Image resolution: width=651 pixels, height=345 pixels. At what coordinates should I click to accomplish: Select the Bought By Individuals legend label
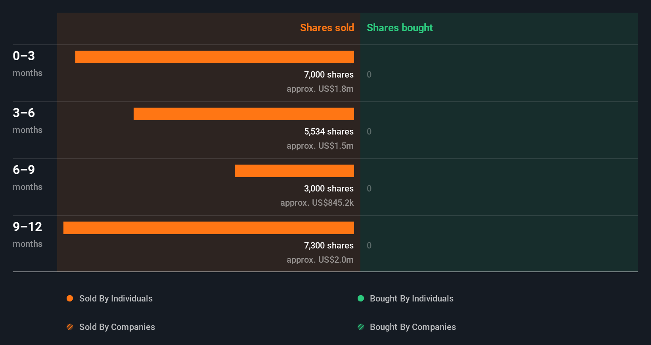pyautogui.click(x=412, y=299)
